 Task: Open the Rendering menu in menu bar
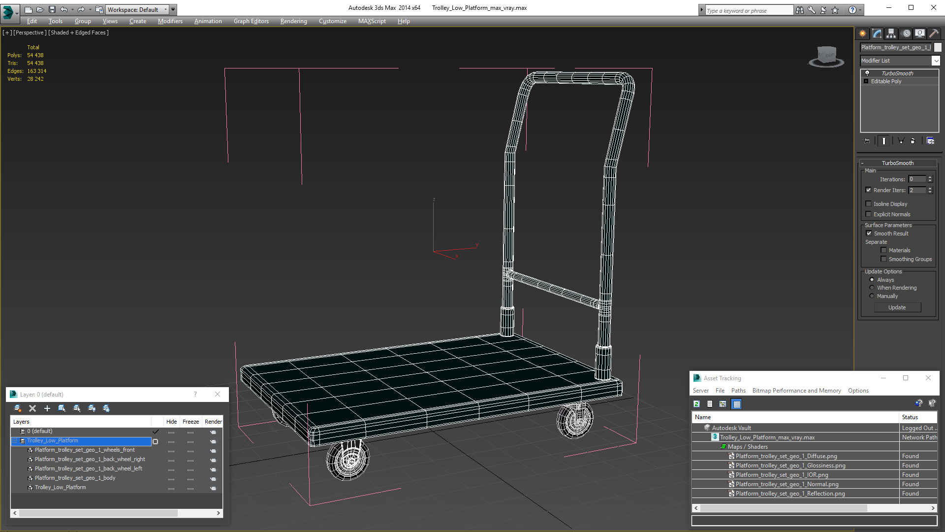pos(293,21)
